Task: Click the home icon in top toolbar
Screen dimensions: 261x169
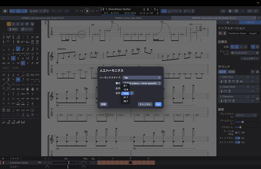Action: point(5,11)
